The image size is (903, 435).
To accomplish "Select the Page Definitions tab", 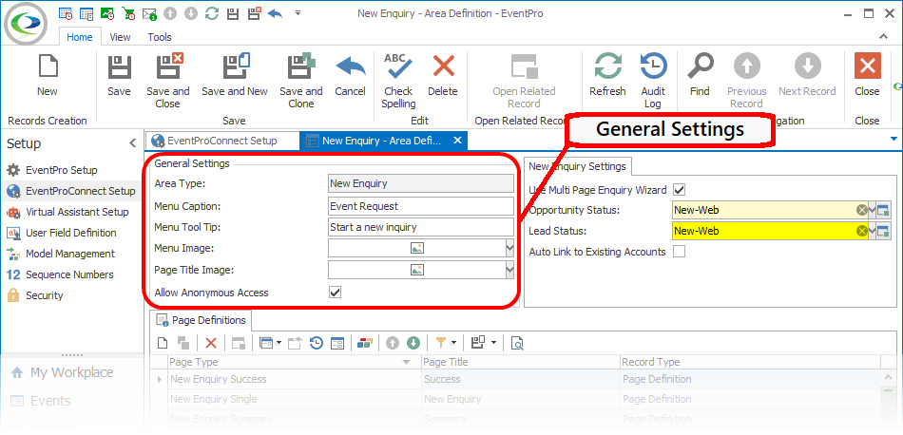I will click(x=202, y=320).
